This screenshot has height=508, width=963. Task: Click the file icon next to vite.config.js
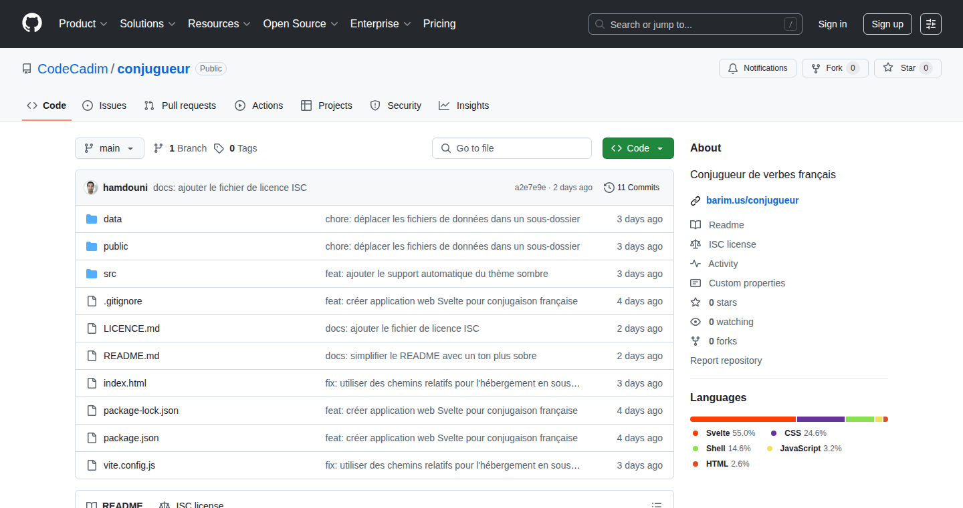point(92,465)
